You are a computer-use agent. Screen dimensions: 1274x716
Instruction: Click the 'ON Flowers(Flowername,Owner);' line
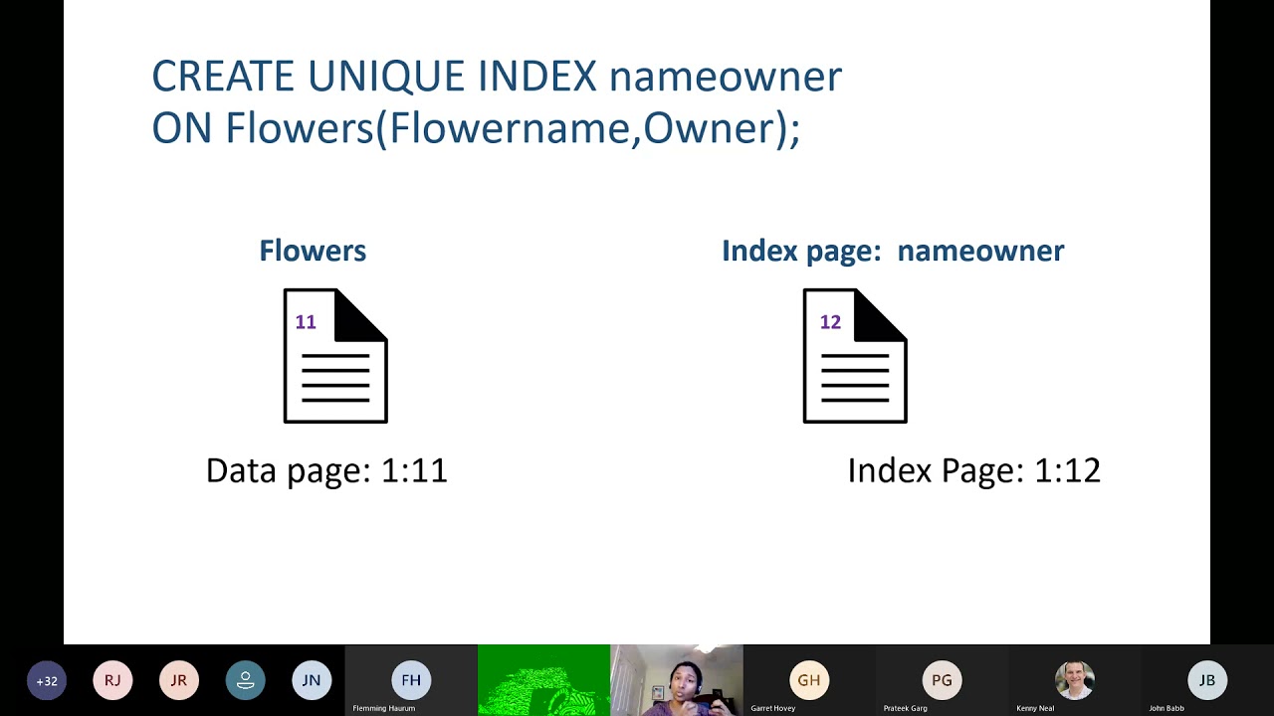[x=476, y=128]
